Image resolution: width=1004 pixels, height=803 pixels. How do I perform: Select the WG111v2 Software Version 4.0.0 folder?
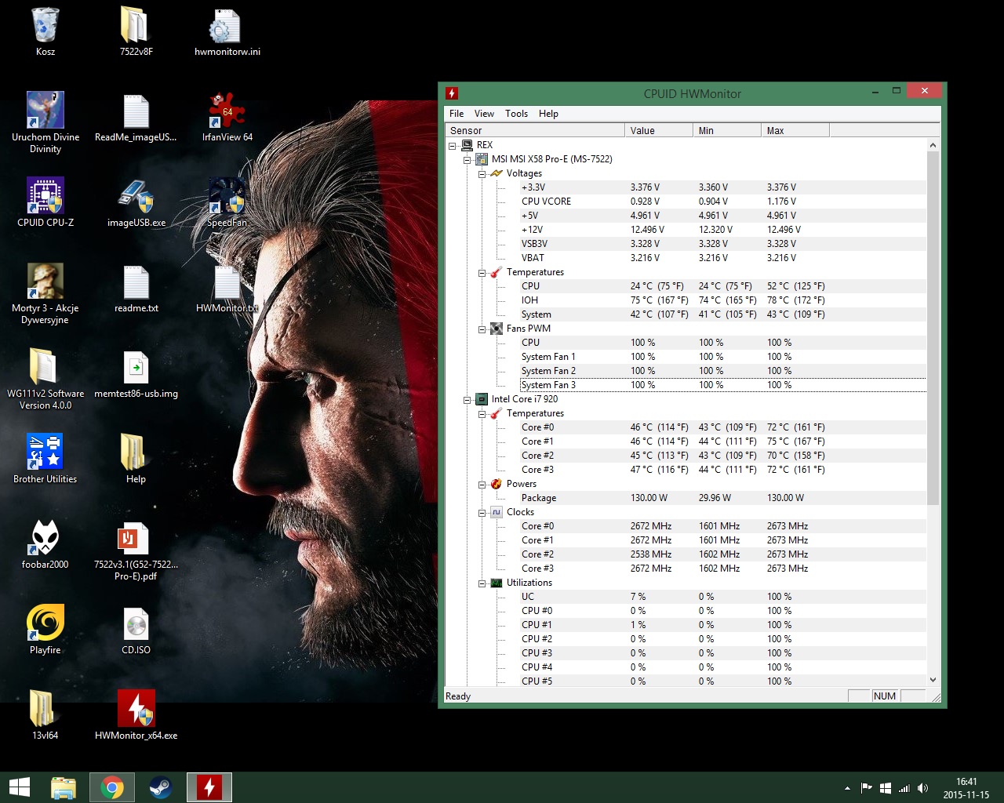[x=45, y=368]
